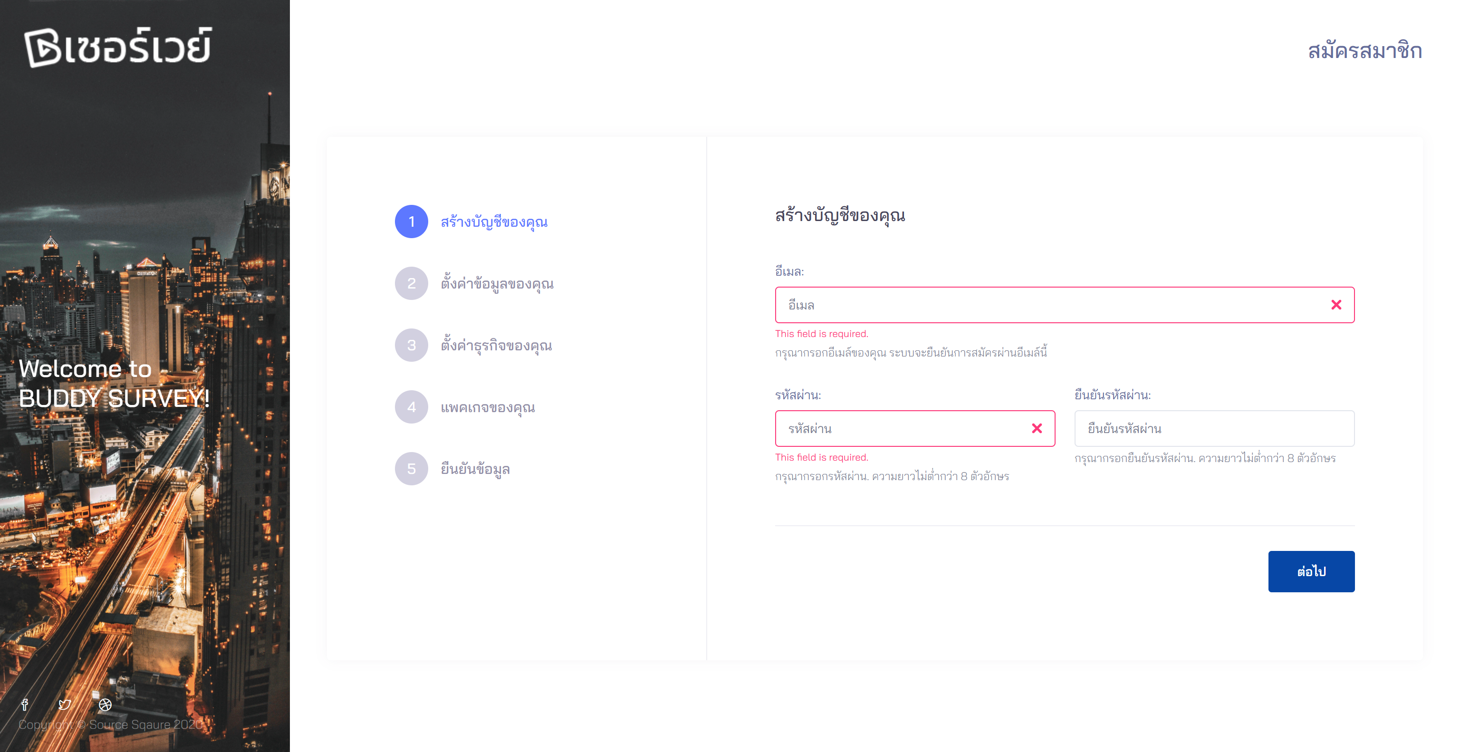The width and height of the screenshot is (1460, 752).
Task: Switch to the ตั้งค่าข้อมูลของคุณ step
Action: pyautogui.click(x=497, y=283)
